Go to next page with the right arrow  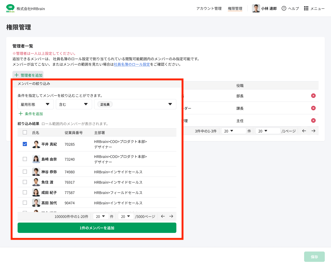tap(171, 216)
